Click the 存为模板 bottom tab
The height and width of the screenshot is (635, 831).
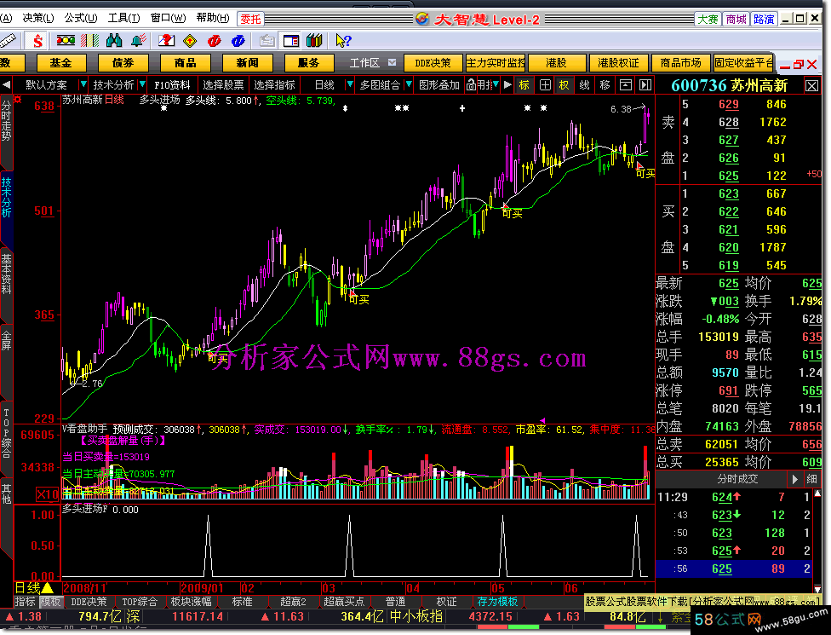tap(497, 602)
